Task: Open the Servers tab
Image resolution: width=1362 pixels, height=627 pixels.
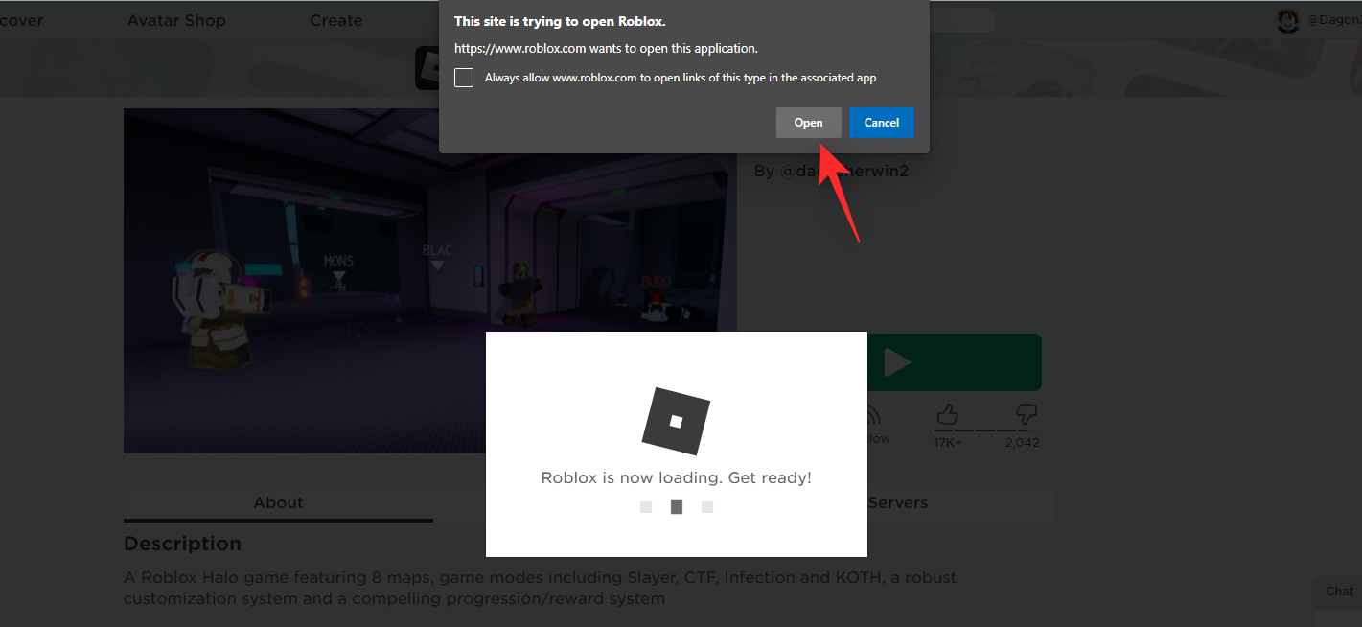Action: [x=898, y=502]
